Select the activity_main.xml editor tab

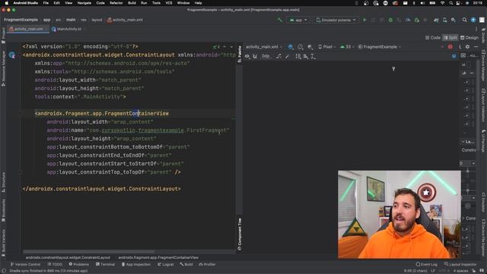pos(28,29)
